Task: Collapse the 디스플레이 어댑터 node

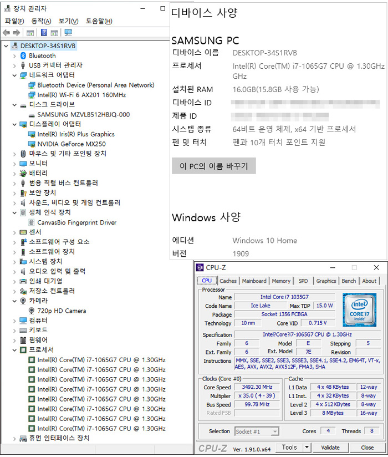Action: pos(14,124)
